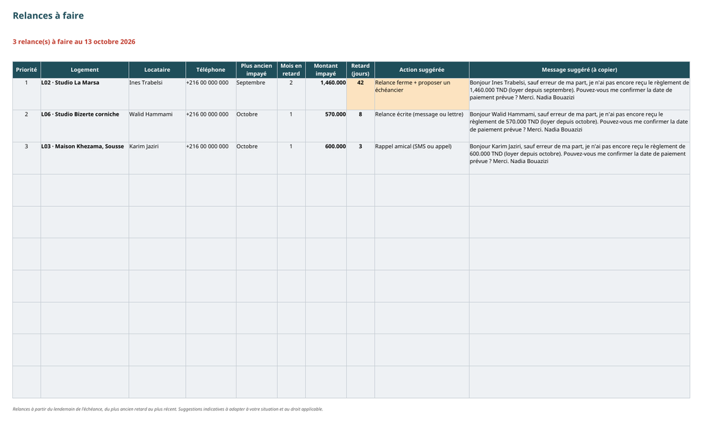Image resolution: width=702 pixels, height=424 pixels.
Task: Select 'Relance ferme + proposer un échéancier'
Action: [x=422, y=95]
